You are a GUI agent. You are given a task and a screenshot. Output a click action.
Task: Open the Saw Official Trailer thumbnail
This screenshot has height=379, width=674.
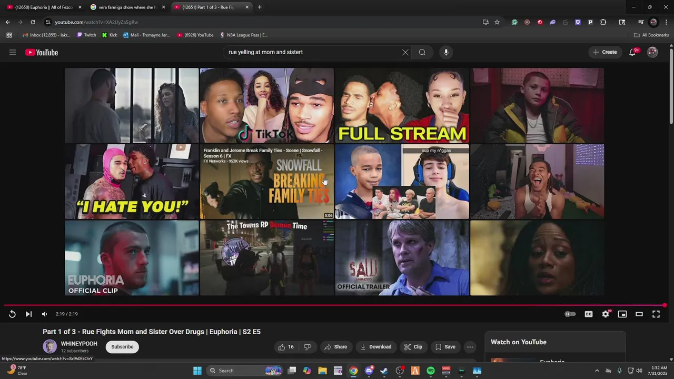[x=402, y=258]
